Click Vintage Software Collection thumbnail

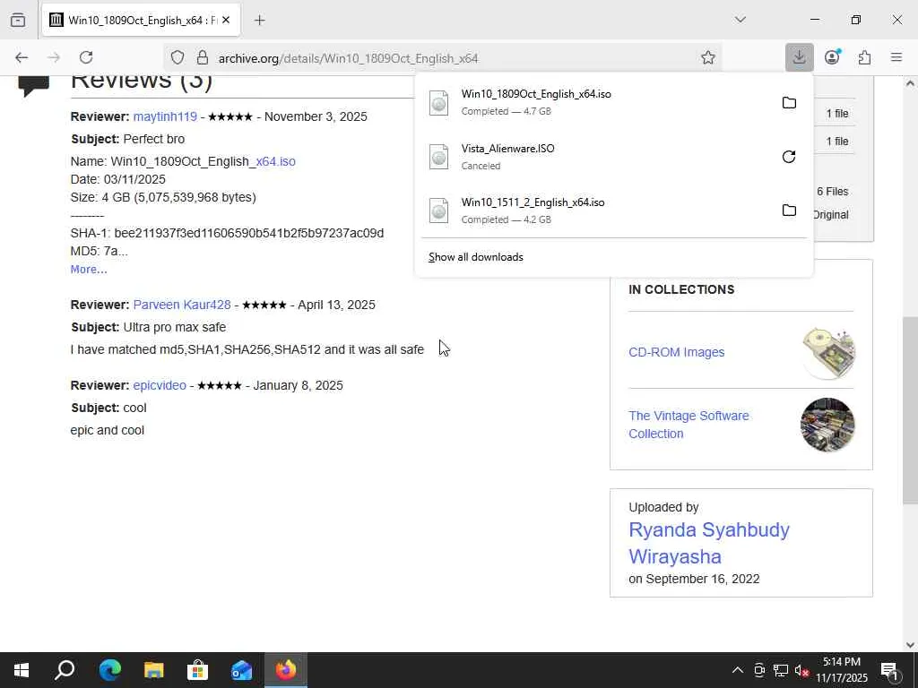tap(827, 425)
